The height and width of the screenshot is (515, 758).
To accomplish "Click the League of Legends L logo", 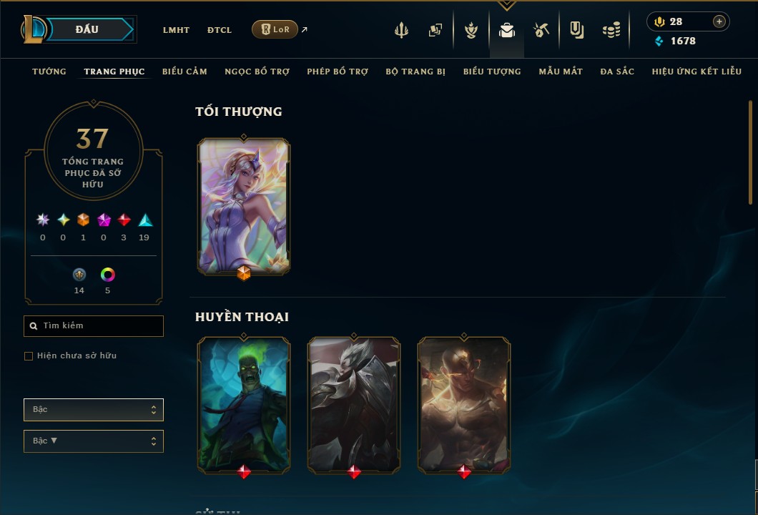I will 32,29.
